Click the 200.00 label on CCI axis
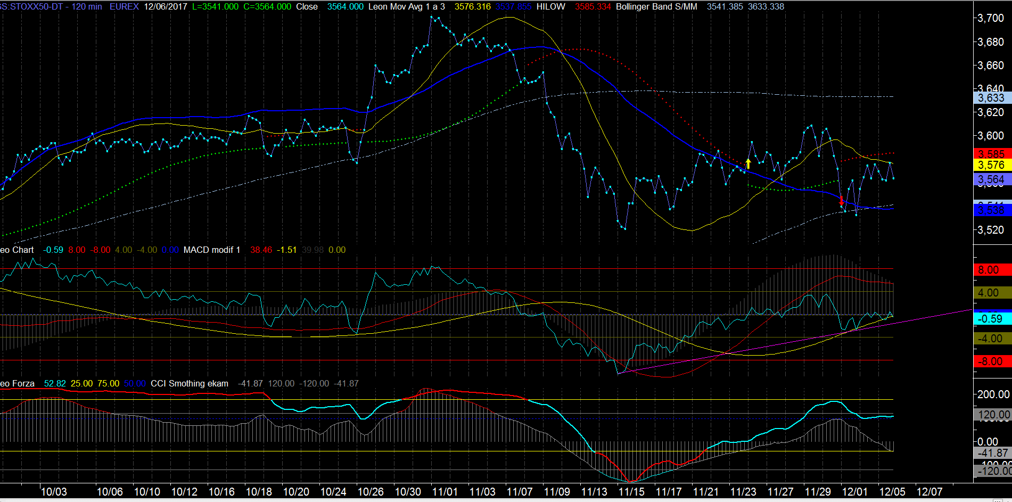Screen dimensions: 1012x502 pos(993,394)
